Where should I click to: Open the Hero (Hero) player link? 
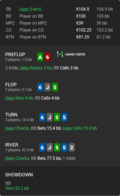[30, 9]
